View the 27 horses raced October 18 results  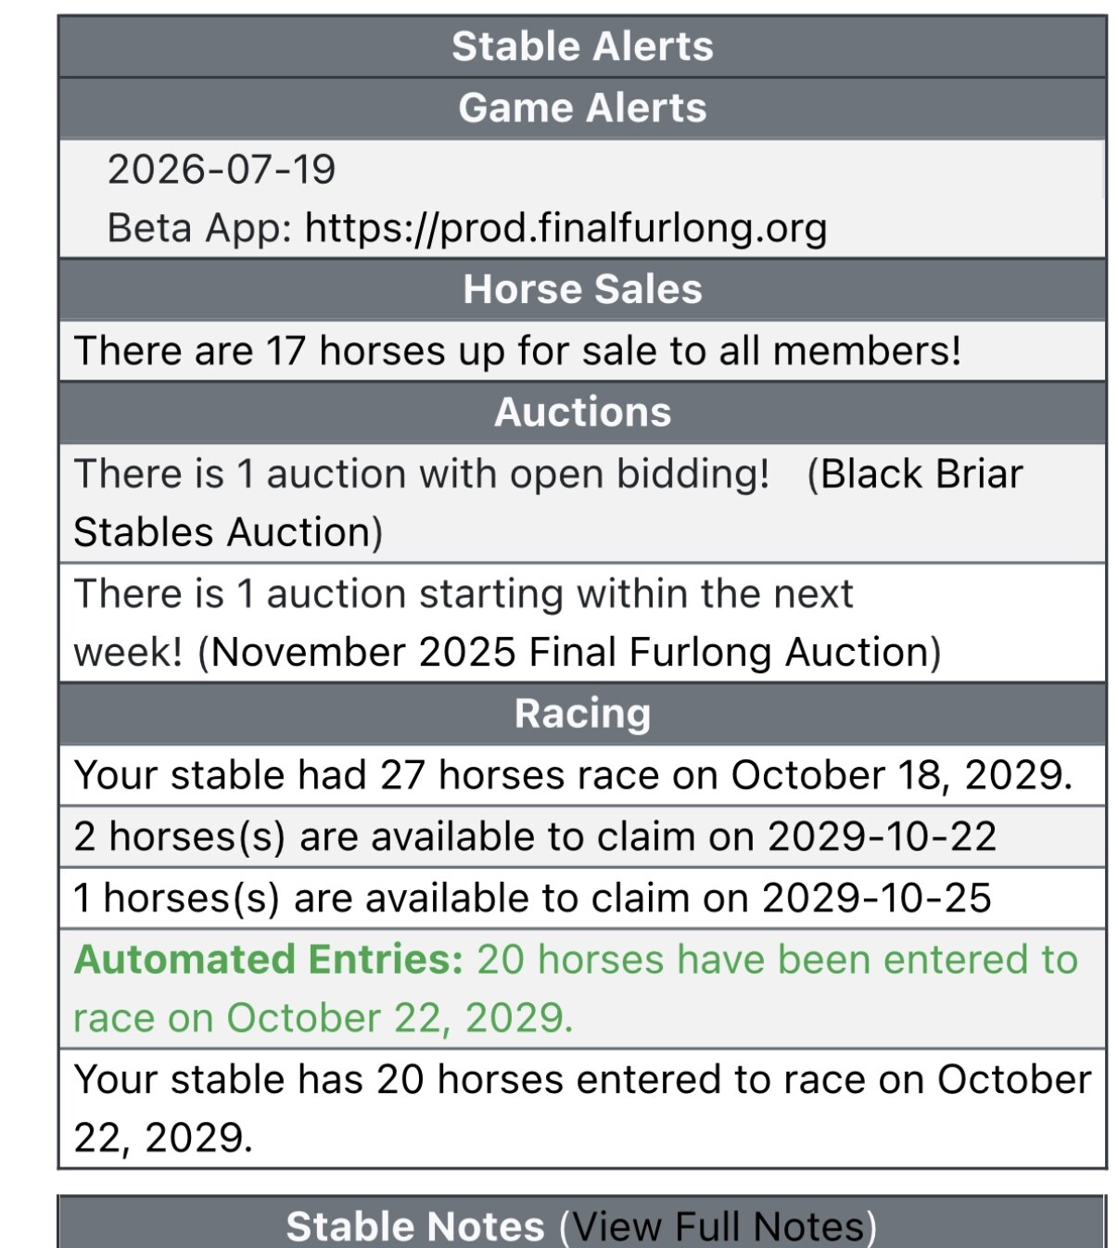tap(573, 776)
